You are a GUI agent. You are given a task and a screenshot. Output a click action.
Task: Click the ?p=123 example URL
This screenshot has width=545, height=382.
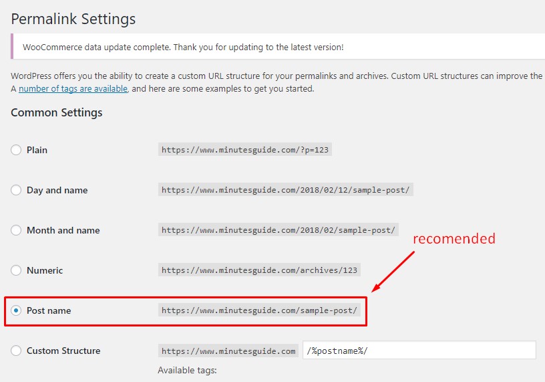pyautogui.click(x=245, y=150)
